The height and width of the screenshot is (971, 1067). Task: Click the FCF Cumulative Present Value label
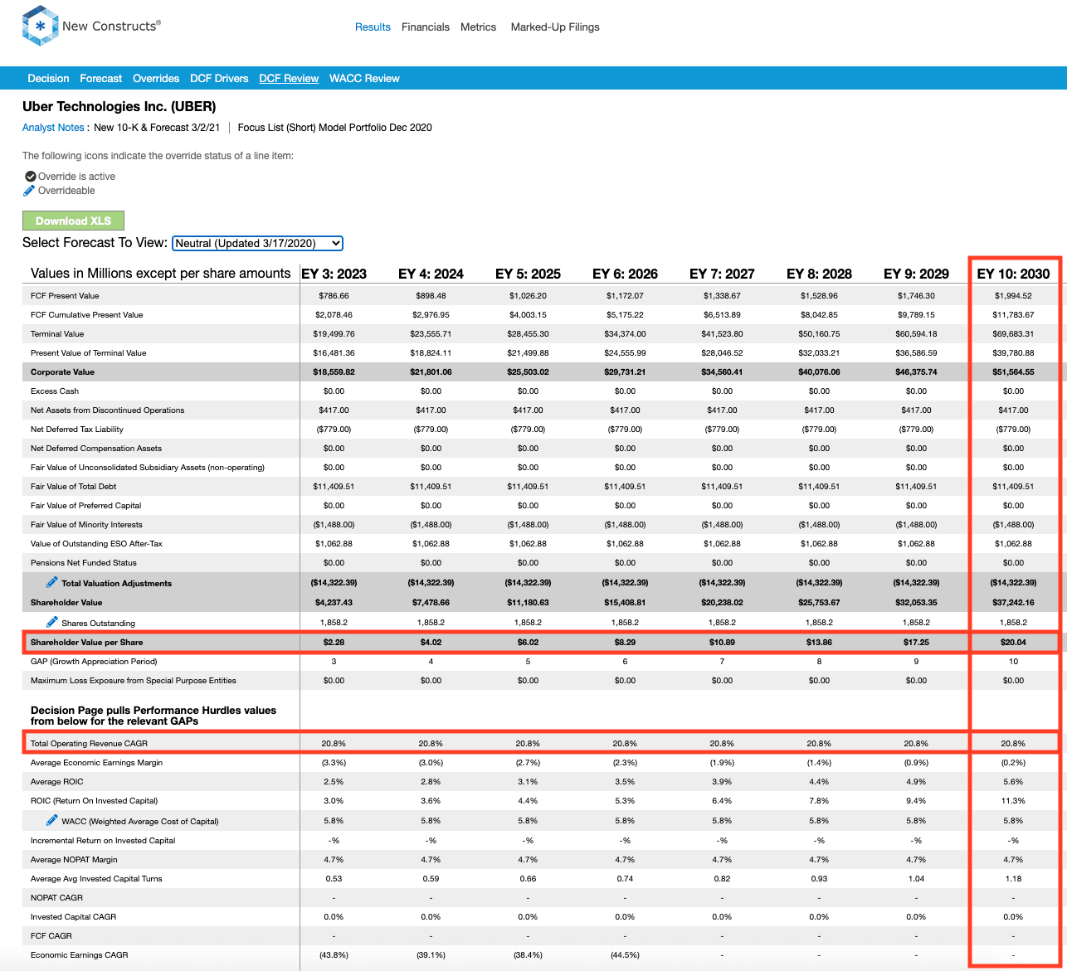[x=87, y=315]
